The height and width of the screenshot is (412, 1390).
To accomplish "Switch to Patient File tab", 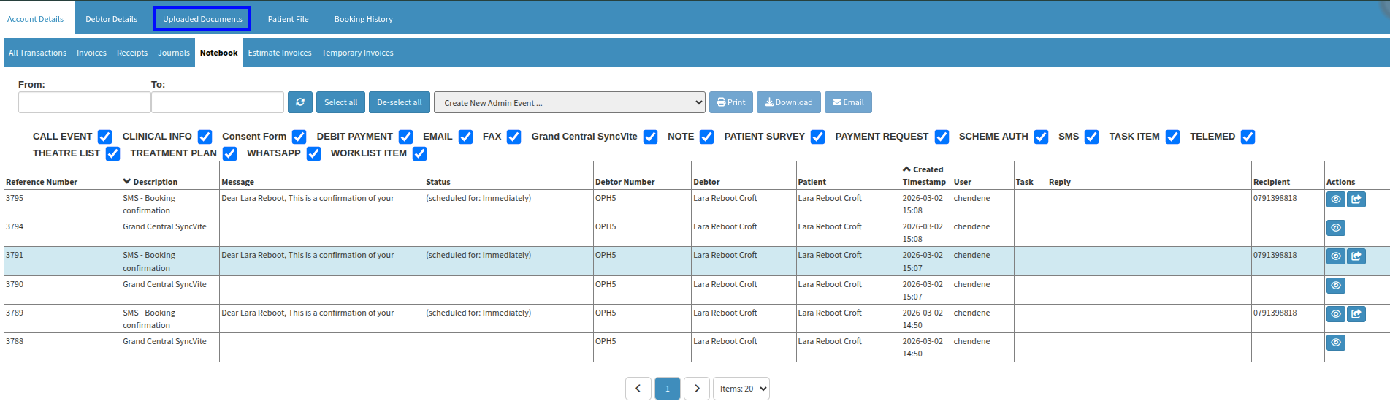I will 288,19.
